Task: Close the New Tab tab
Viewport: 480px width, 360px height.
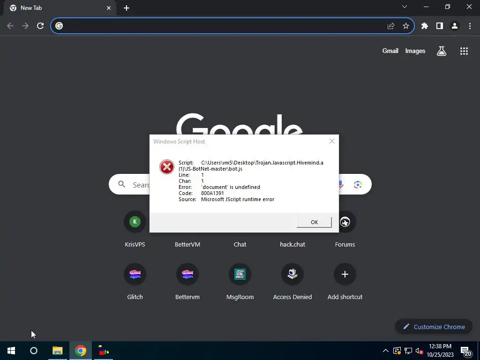Action: click(109, 8)
